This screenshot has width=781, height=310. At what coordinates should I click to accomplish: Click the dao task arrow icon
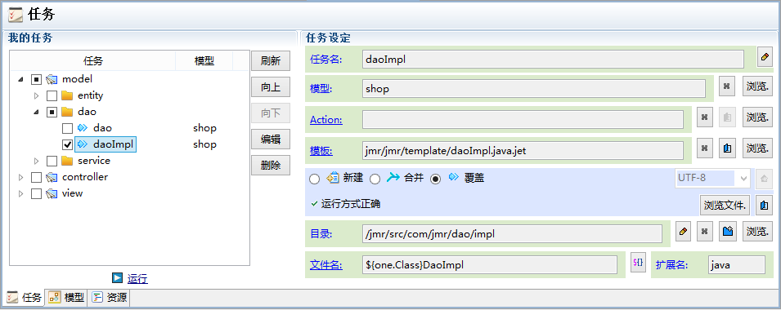pyautogui.click(x=83, y=128)
